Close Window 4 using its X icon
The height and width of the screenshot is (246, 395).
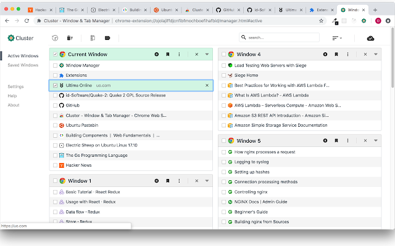(x=365, y=54)
